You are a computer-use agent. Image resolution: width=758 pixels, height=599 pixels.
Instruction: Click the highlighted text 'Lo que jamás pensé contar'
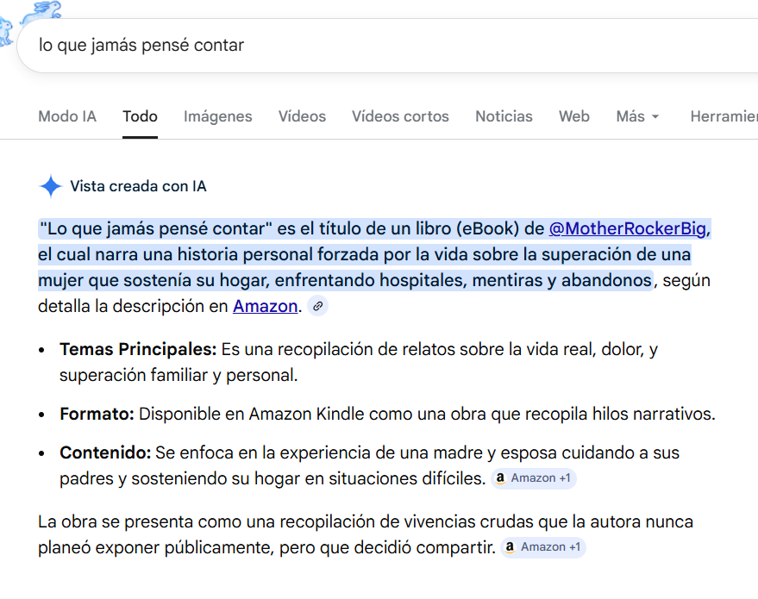coord(156,228)
